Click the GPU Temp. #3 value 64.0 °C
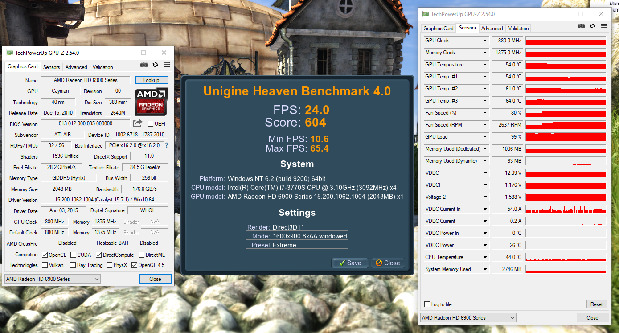The image size is (619, 333). (508, 101)
